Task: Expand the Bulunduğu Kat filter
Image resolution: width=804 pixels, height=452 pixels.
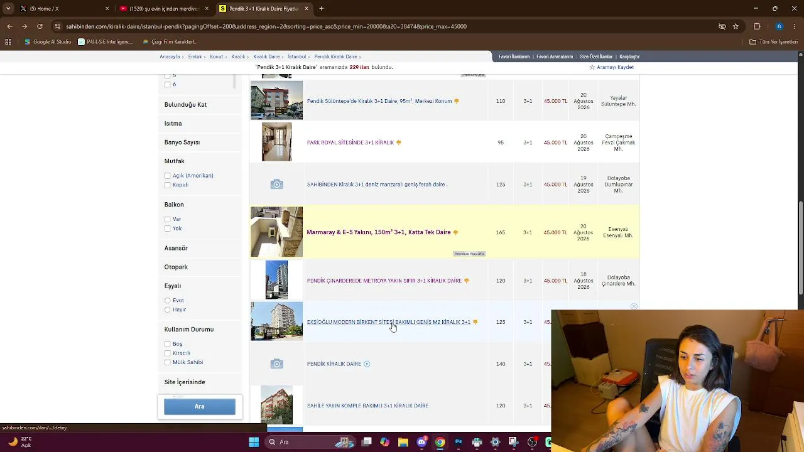Action: 185,105
